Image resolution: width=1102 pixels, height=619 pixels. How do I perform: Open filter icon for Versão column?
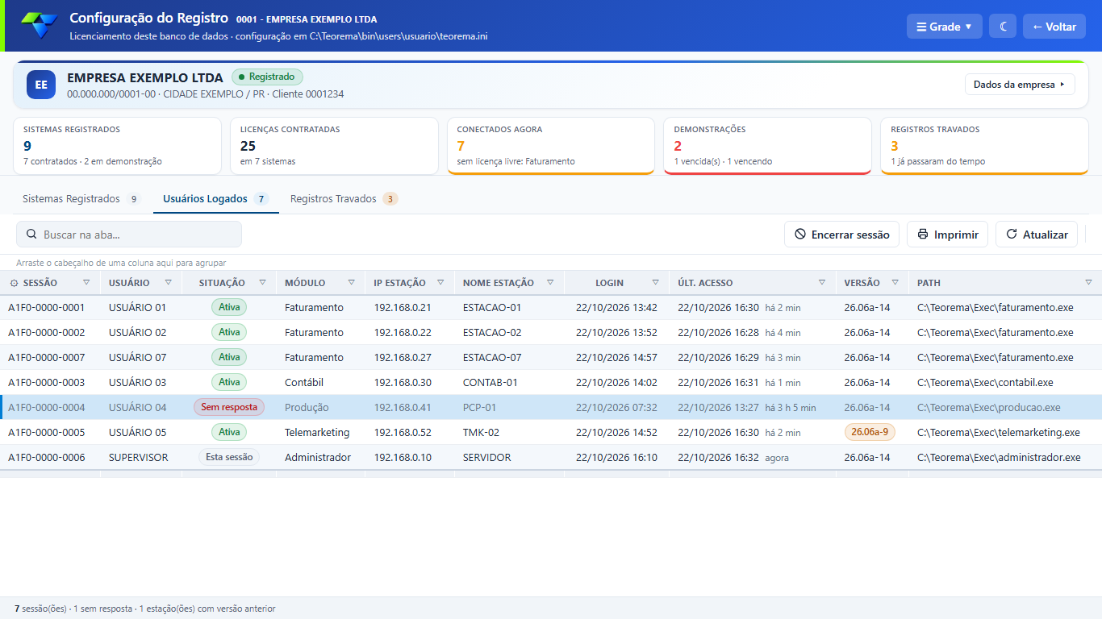[x=895, y=282]
